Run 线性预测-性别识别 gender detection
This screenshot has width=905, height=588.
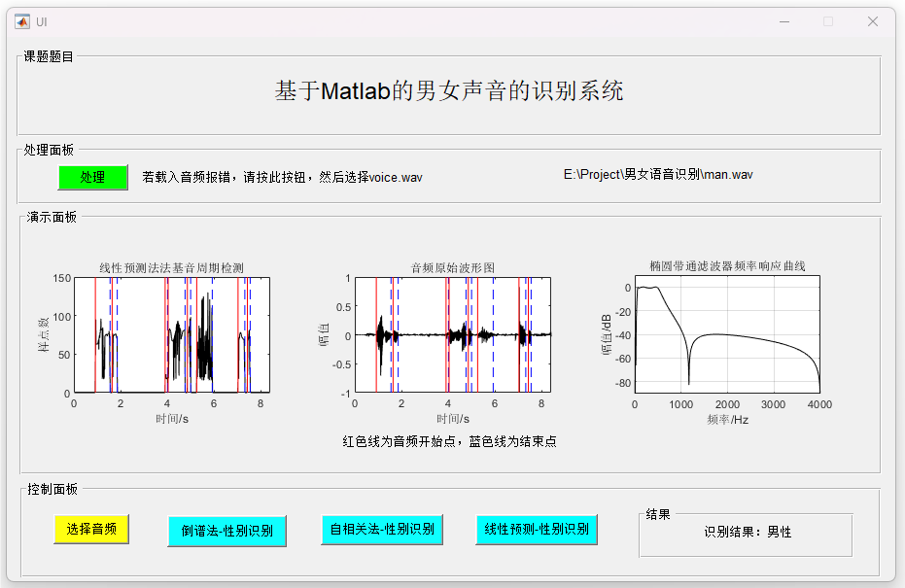537,529
